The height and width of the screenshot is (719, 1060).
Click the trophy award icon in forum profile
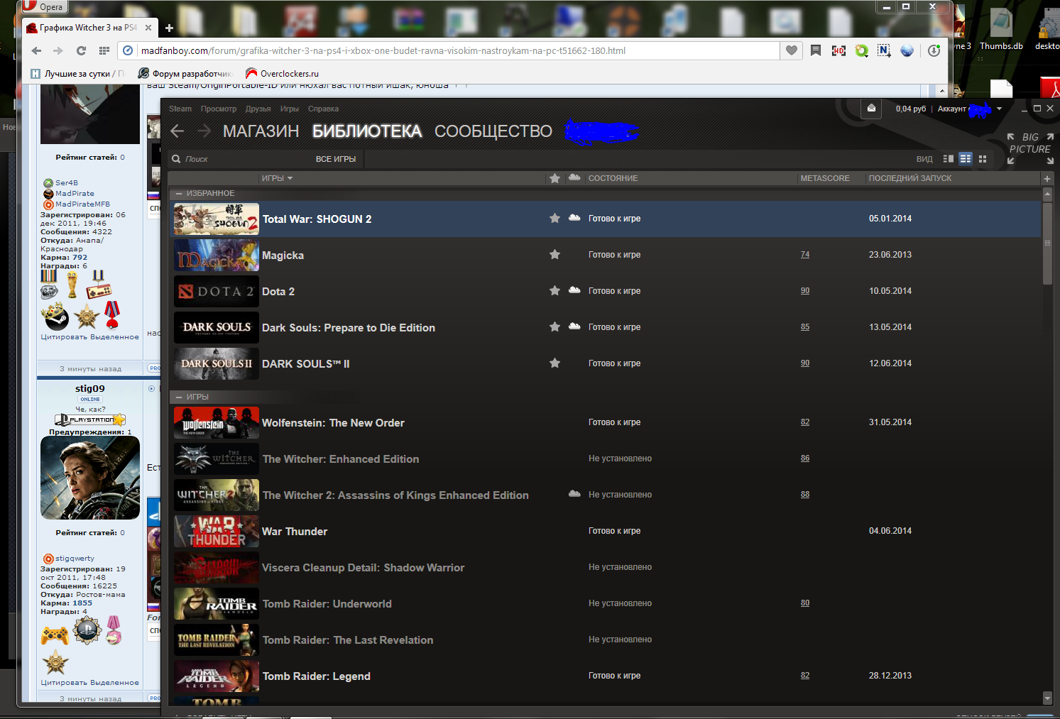72,285
